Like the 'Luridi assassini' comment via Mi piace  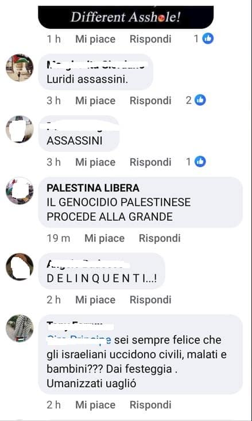[95, 101]
